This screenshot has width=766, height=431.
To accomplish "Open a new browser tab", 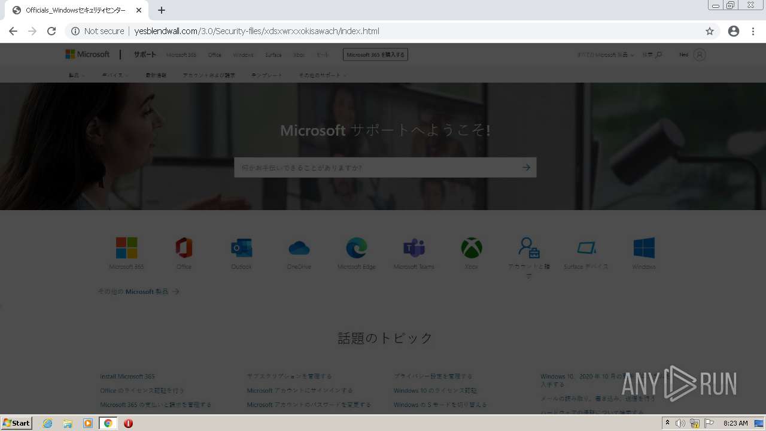I will [x=162, y=10].
